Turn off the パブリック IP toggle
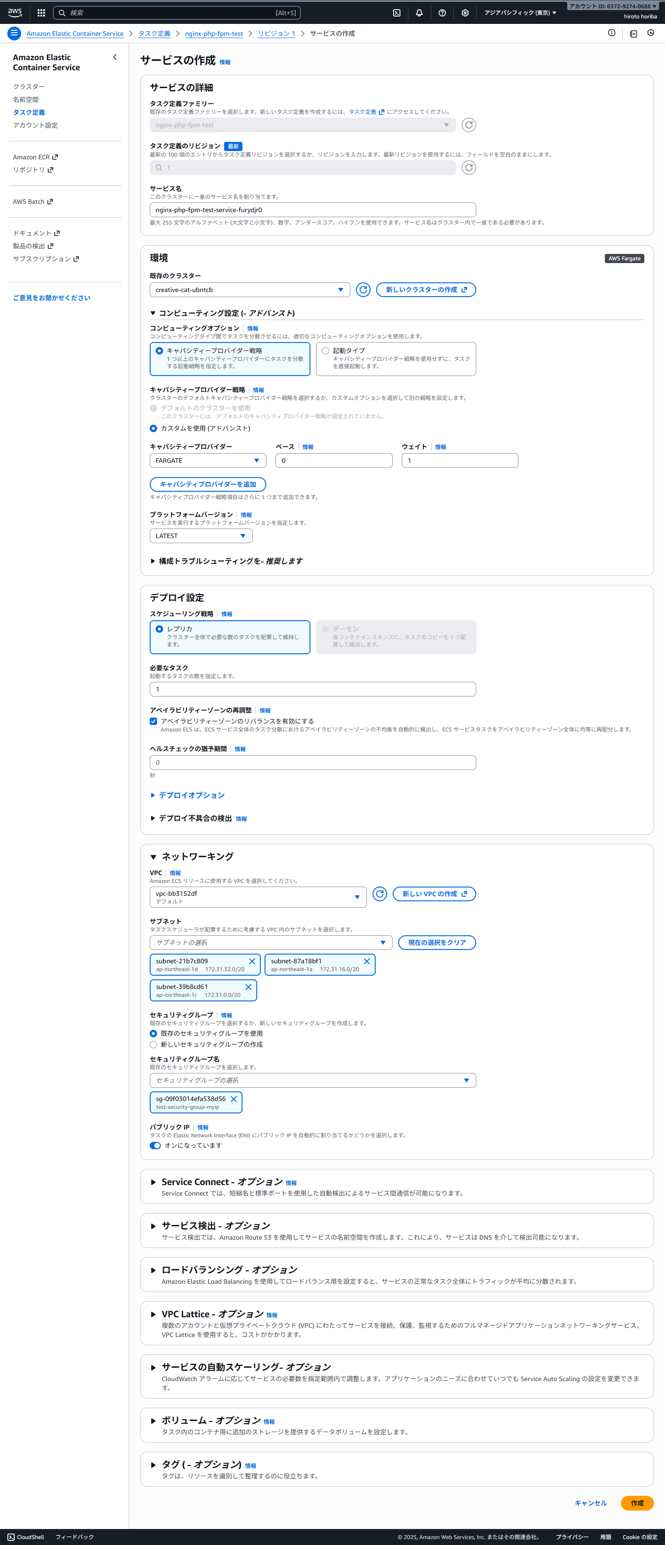Viewport: 665px width, 1545px height. point(155,1146)
